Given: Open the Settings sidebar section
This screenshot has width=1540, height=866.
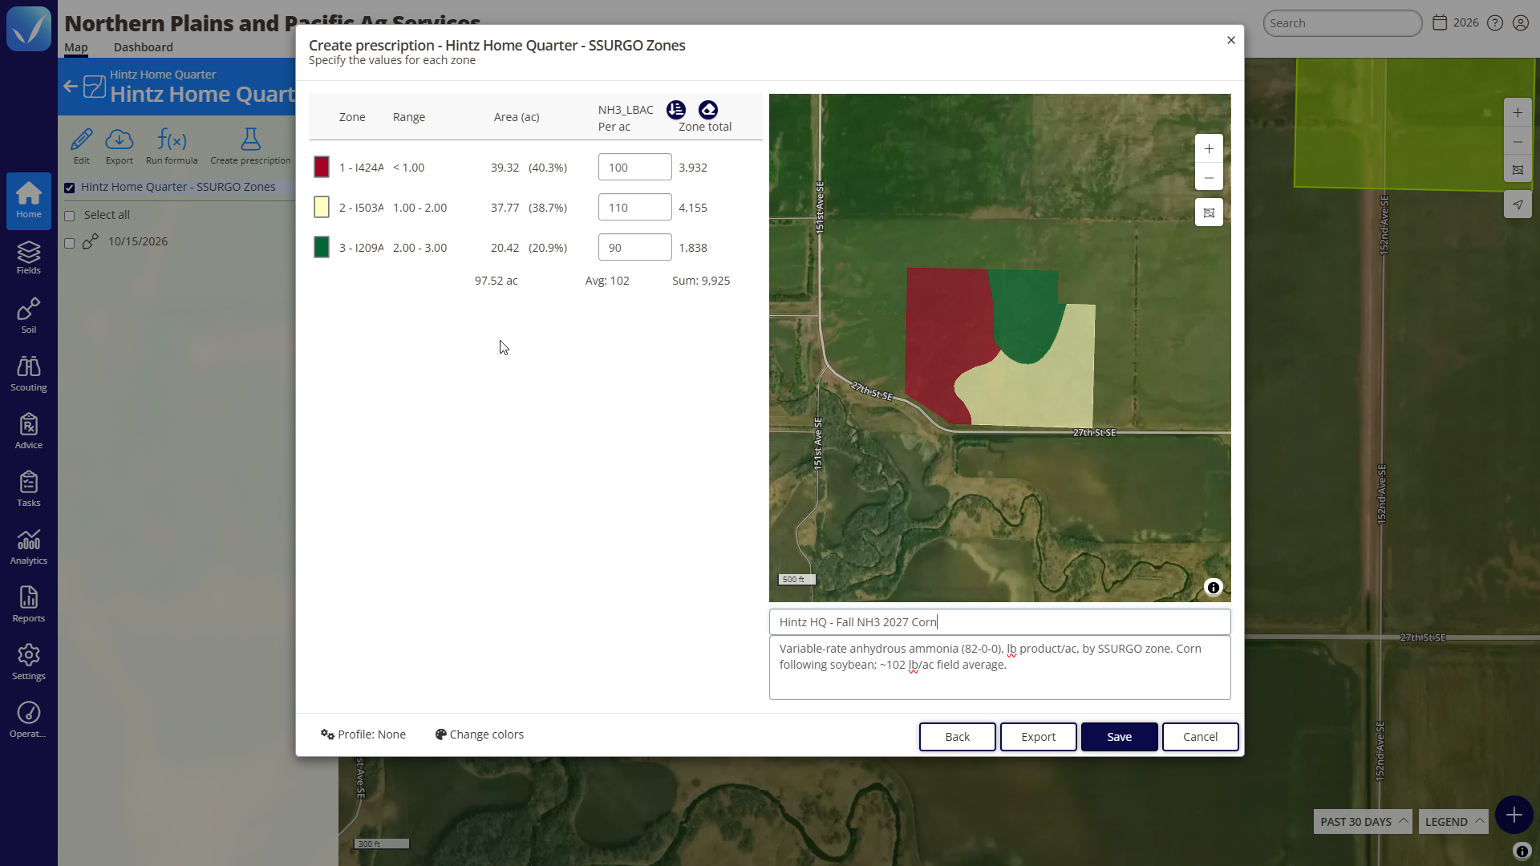Looking at the screenshot, I should click(29, 662).
